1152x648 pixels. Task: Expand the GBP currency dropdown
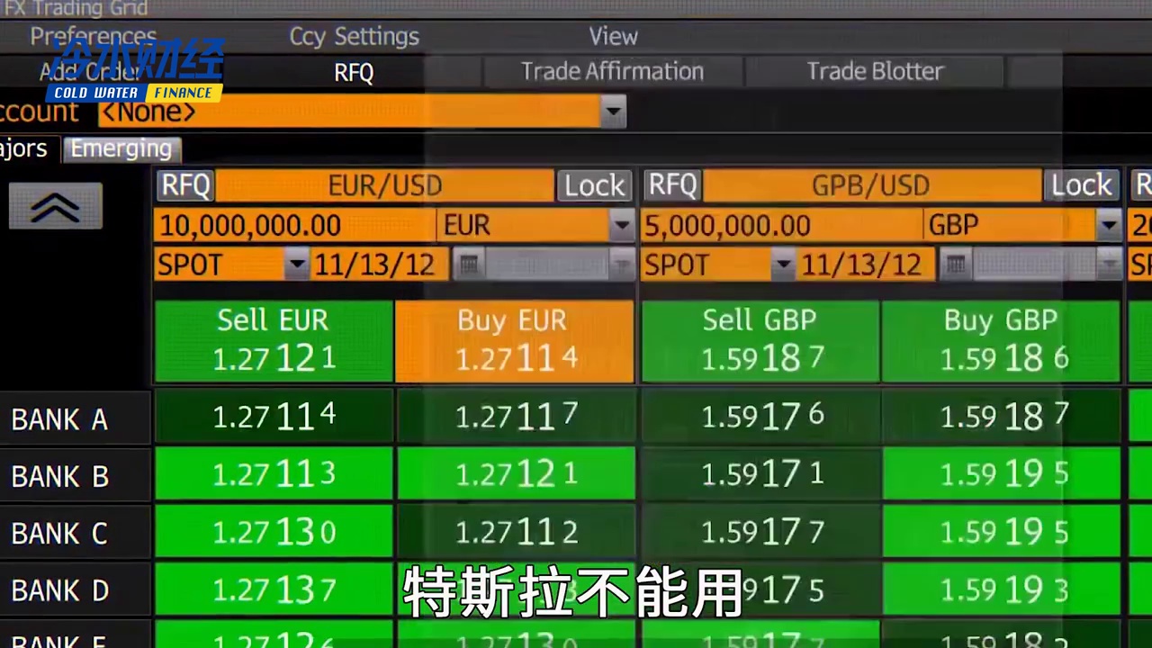[1108, 225]
